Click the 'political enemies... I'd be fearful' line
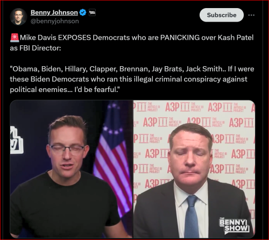This screenshot has height=240, width=269. tap(65, 89)
